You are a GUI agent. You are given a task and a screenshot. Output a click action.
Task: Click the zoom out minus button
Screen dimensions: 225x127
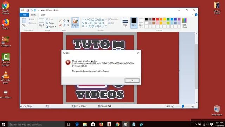point(173,107)
